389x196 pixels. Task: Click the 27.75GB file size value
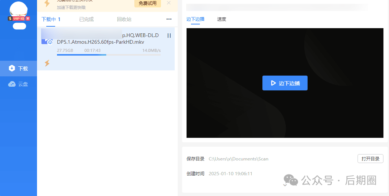65,50
